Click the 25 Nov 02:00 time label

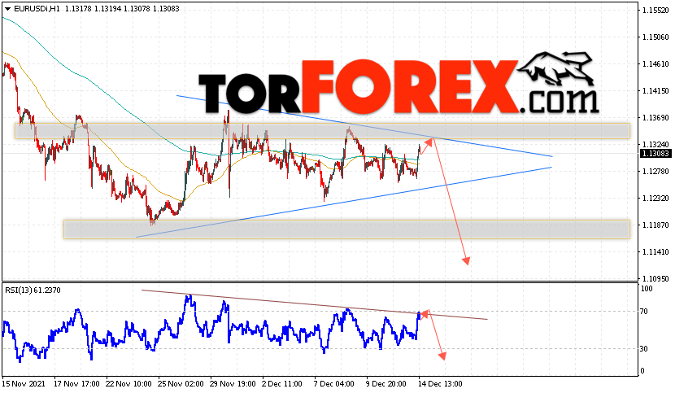[181, 383]
